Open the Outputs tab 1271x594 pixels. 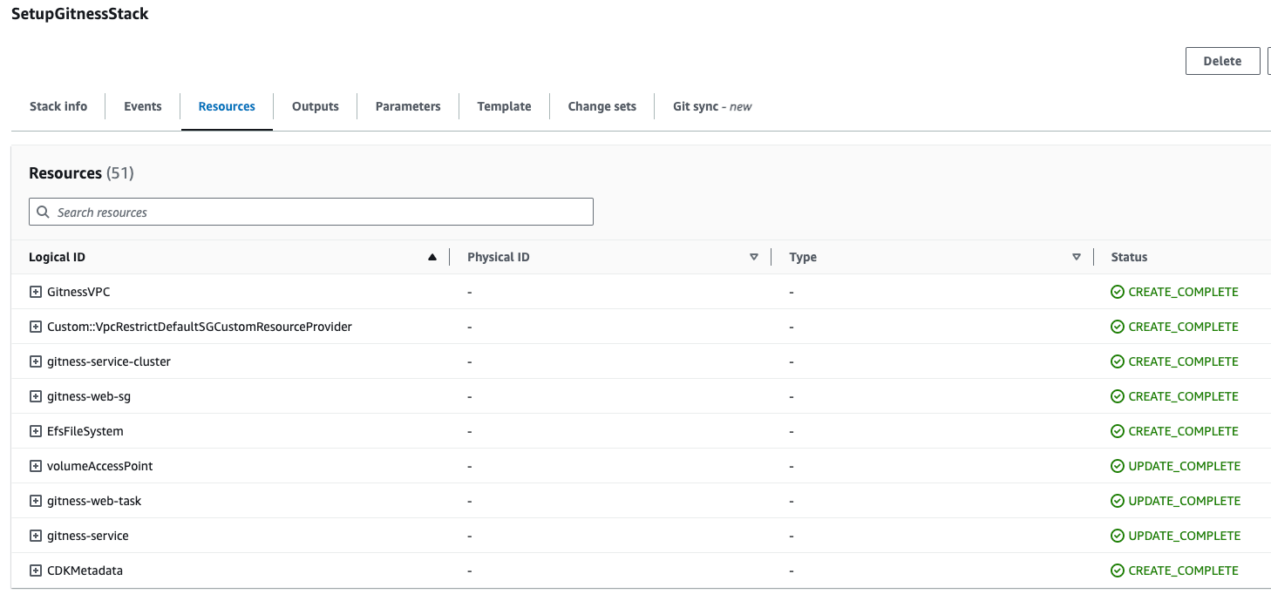(316, 106)
